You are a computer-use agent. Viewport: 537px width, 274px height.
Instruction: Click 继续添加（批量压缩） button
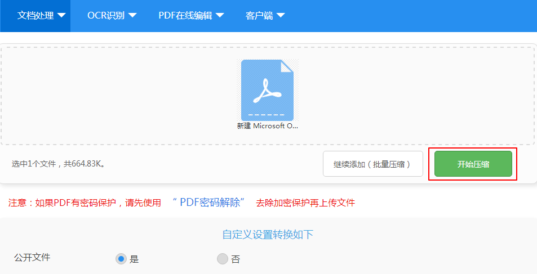tap(373, 164)
